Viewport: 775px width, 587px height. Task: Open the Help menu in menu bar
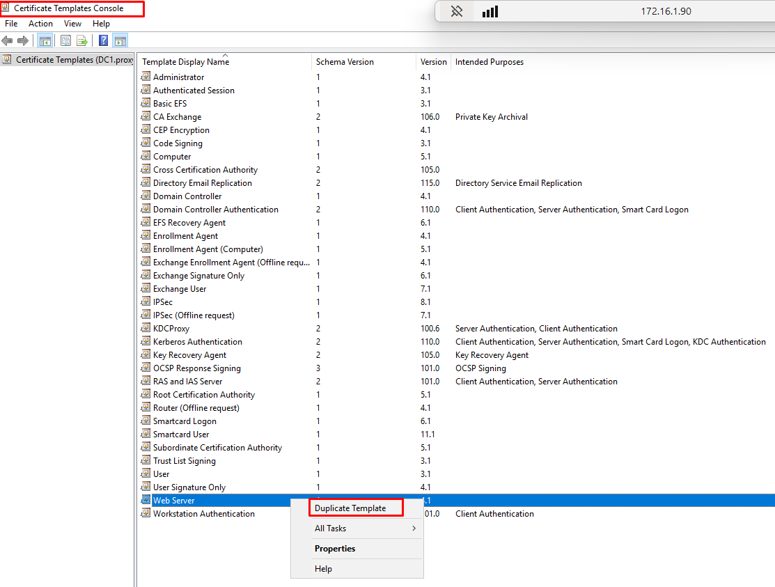click(102, 24)
